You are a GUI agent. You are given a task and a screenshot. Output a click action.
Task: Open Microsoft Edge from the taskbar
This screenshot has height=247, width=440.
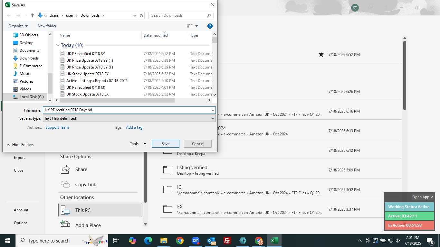tap(148, 241)
